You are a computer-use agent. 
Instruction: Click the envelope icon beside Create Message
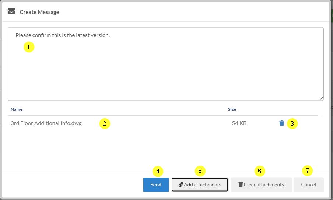tap(11, 11)
